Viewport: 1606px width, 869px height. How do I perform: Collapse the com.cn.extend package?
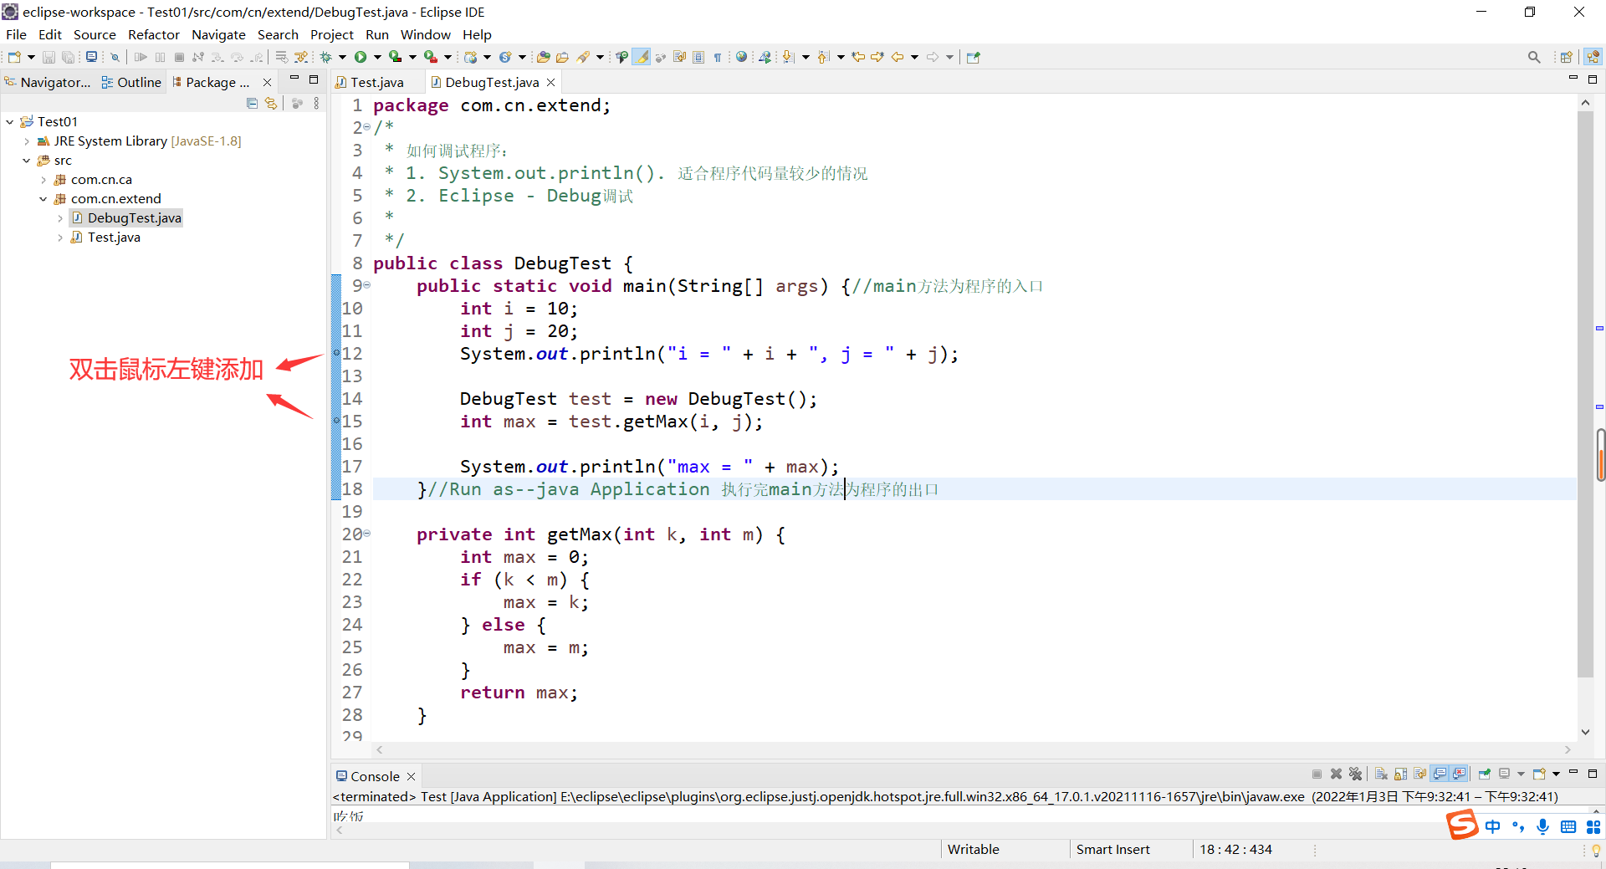43,198
